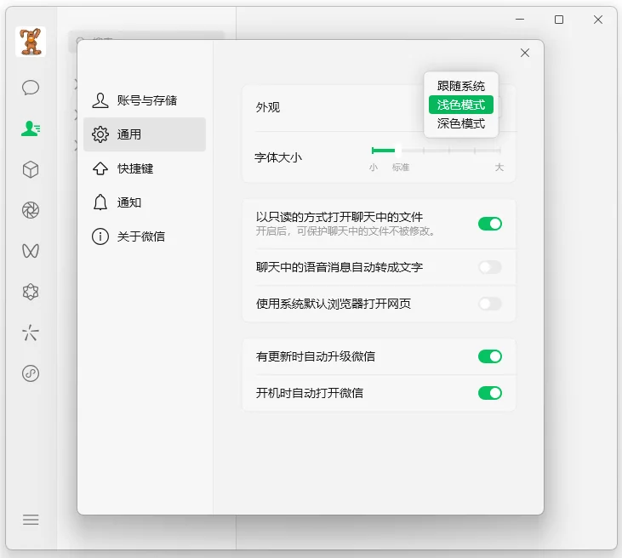Open the green Contacts icon in sidebar
Screen dimensions: 622x558
coord(31,128)
